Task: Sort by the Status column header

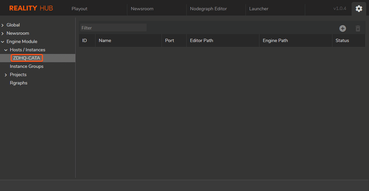Action: click(349, 41)
